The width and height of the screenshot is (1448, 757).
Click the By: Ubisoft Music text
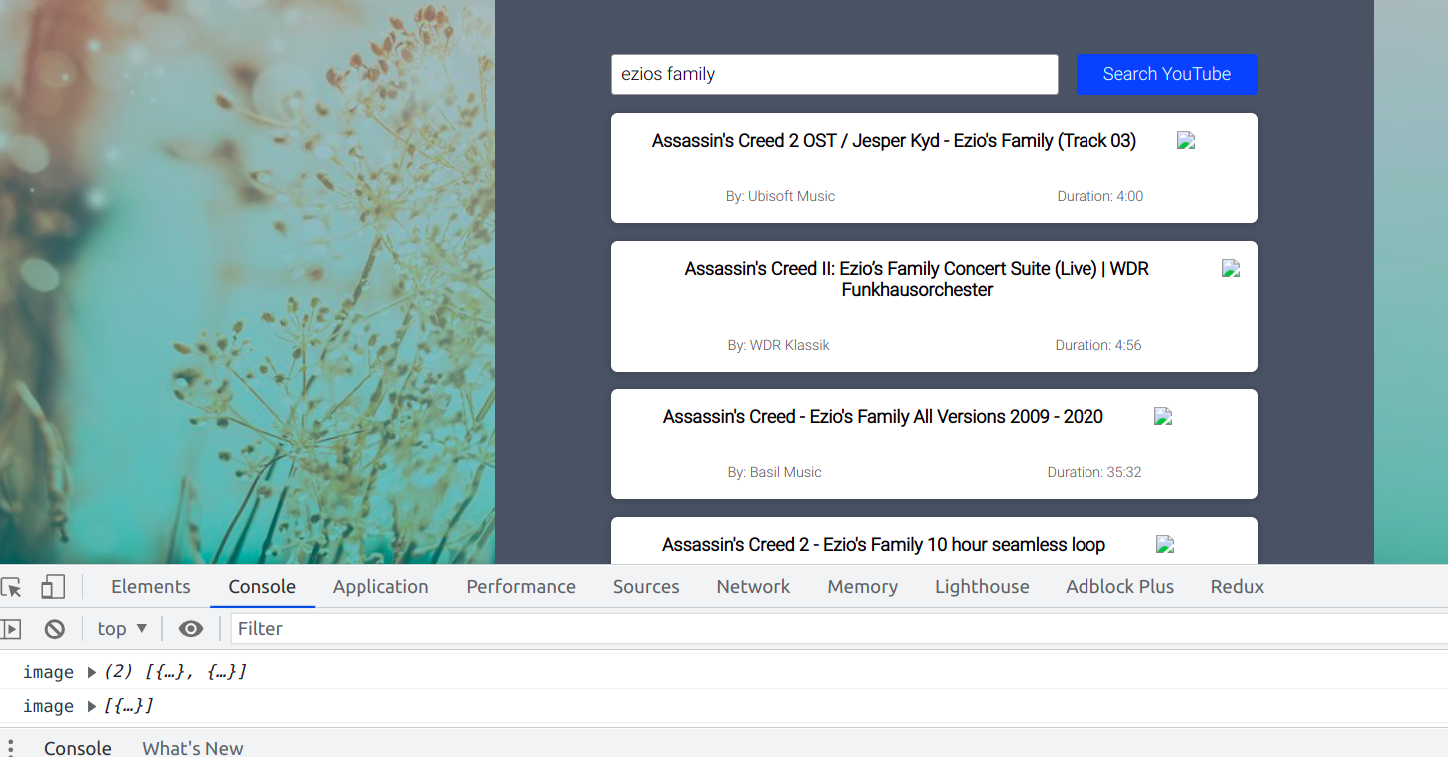[x=780, y=196]
